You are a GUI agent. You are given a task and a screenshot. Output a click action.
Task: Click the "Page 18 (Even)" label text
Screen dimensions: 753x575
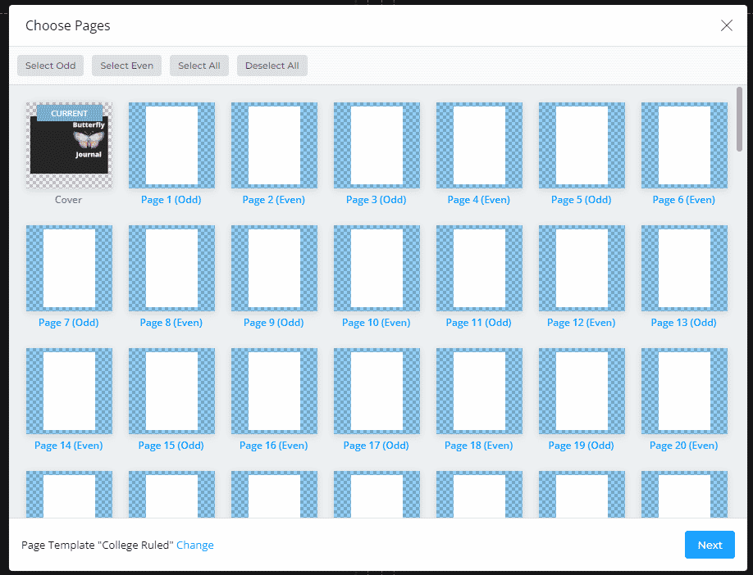pyautogui.click(x=479, y=446)
